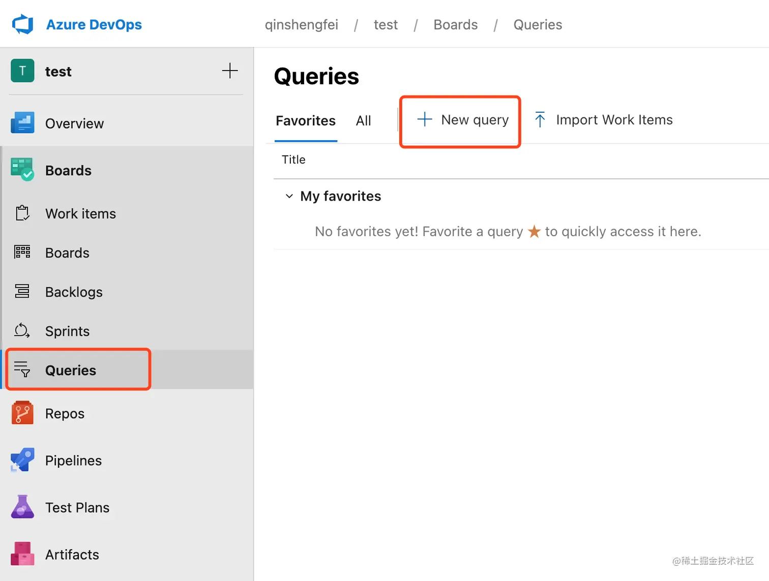
Task: Click Import Work Items button
Action: point(603,120)
